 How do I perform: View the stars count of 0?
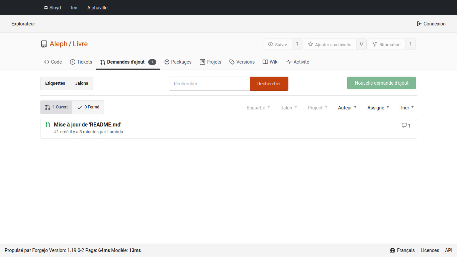tap(361, 44)
